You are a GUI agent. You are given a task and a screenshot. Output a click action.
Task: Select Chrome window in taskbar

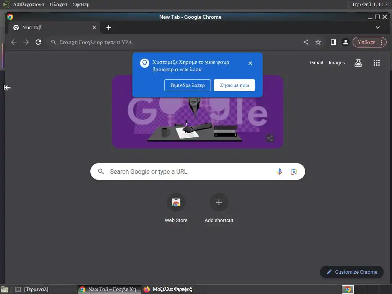click(x=109, y=289)
